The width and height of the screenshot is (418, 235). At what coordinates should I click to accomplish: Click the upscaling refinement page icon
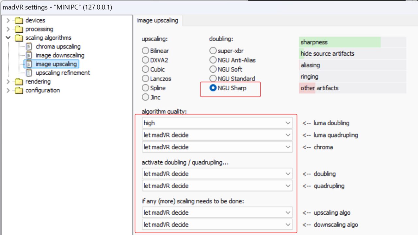click(x=29, y=73)
